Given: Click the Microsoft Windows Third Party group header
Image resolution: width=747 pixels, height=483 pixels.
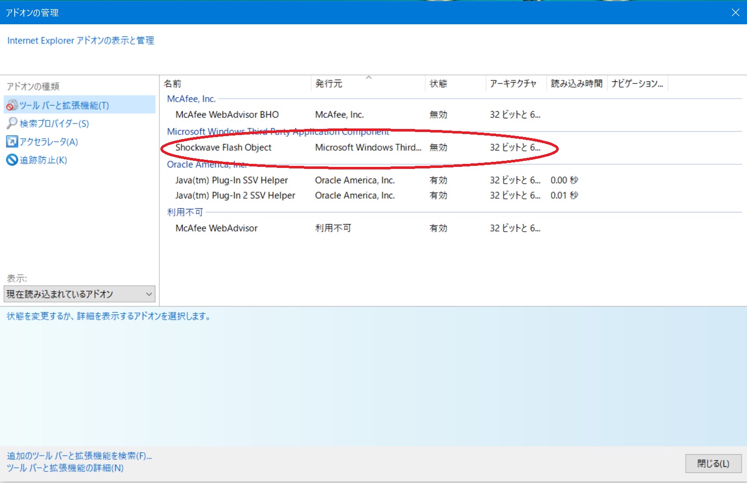Looking at the screenshot, I should click(278, 131).
